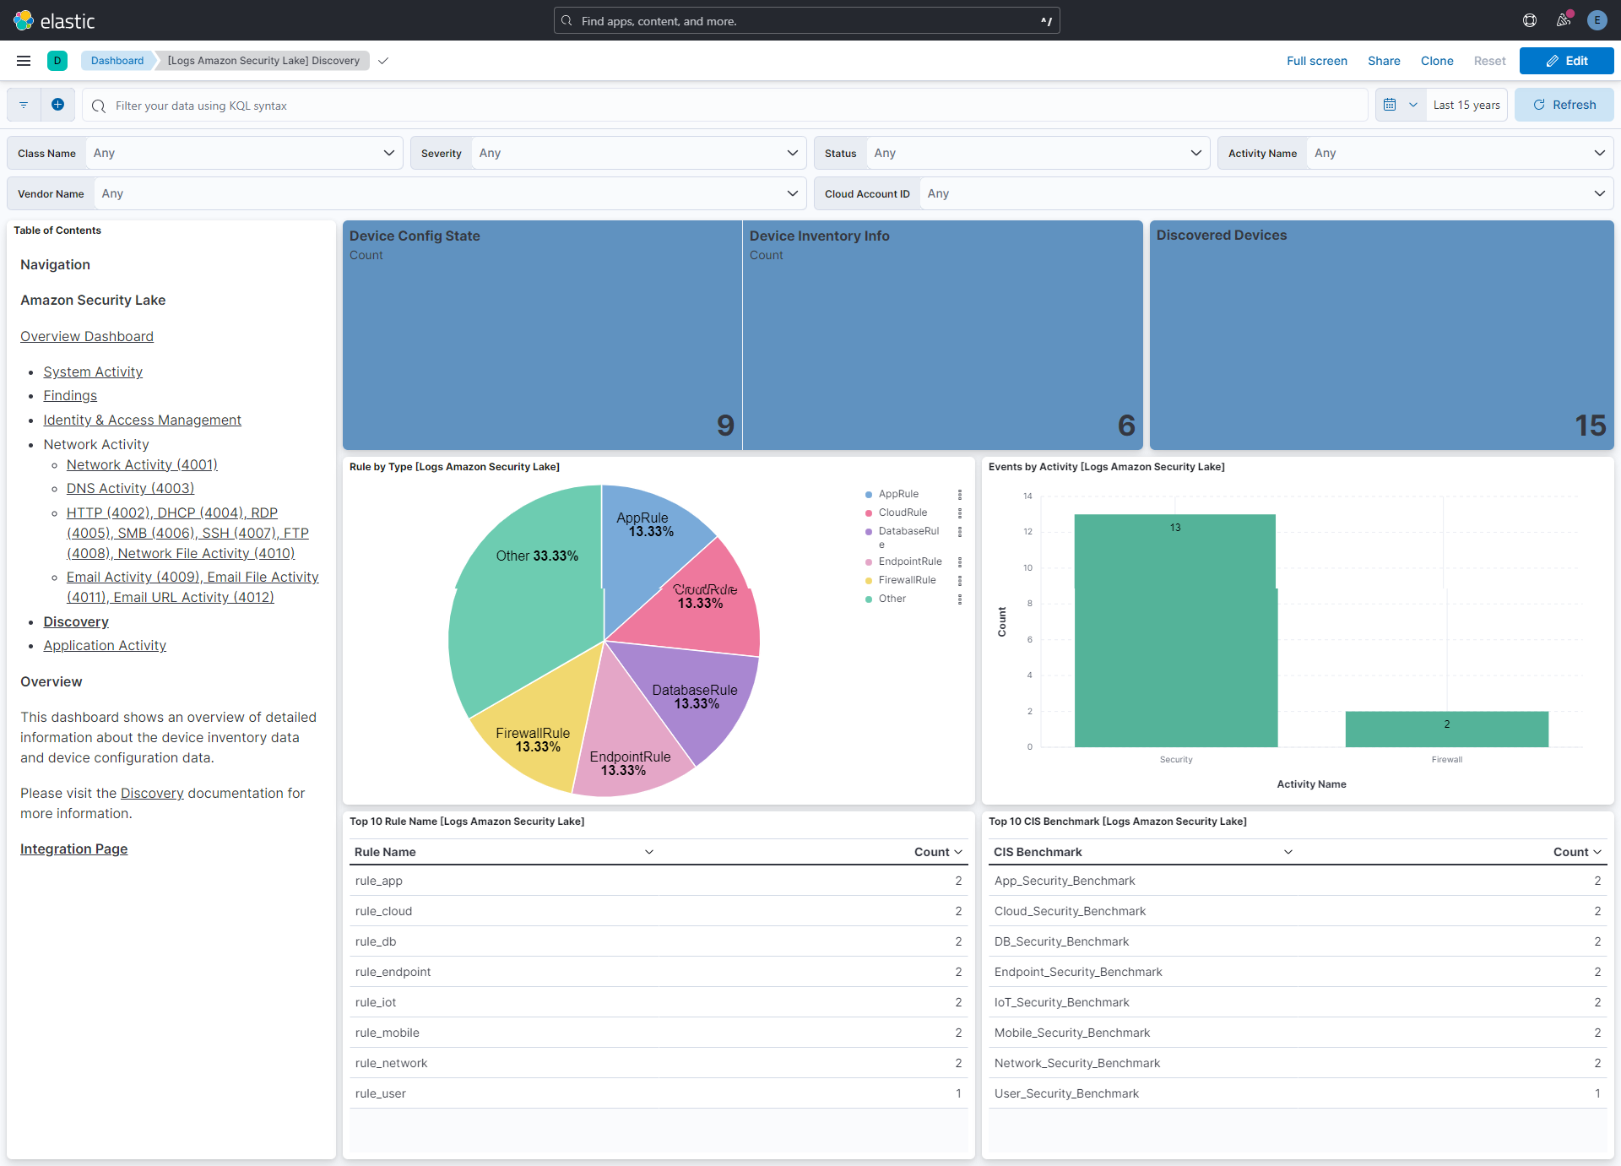The width and height of the screenshot is (1621, 1166).
Task: Open the newsfeed notifications icon
Action: (x=1564, y=20)
